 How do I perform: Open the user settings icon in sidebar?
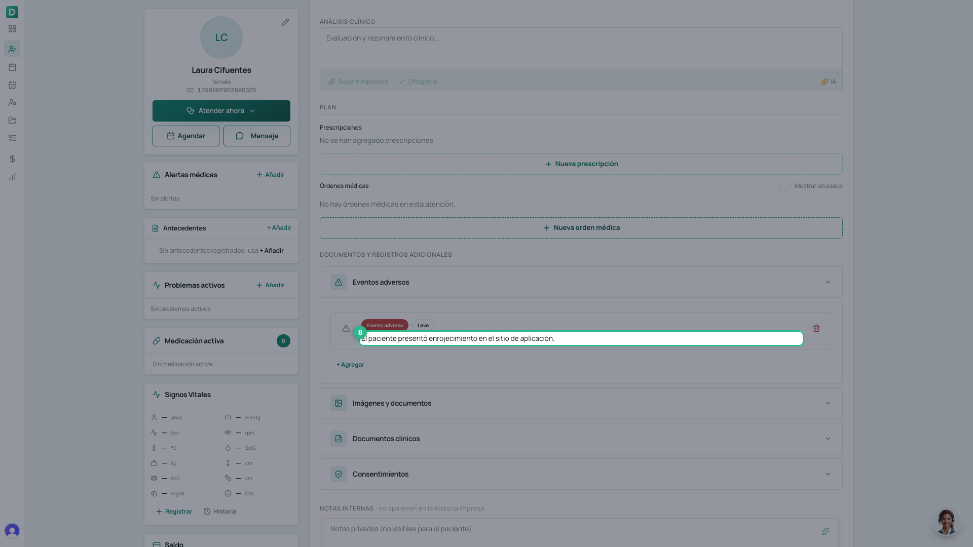(12, 103)
